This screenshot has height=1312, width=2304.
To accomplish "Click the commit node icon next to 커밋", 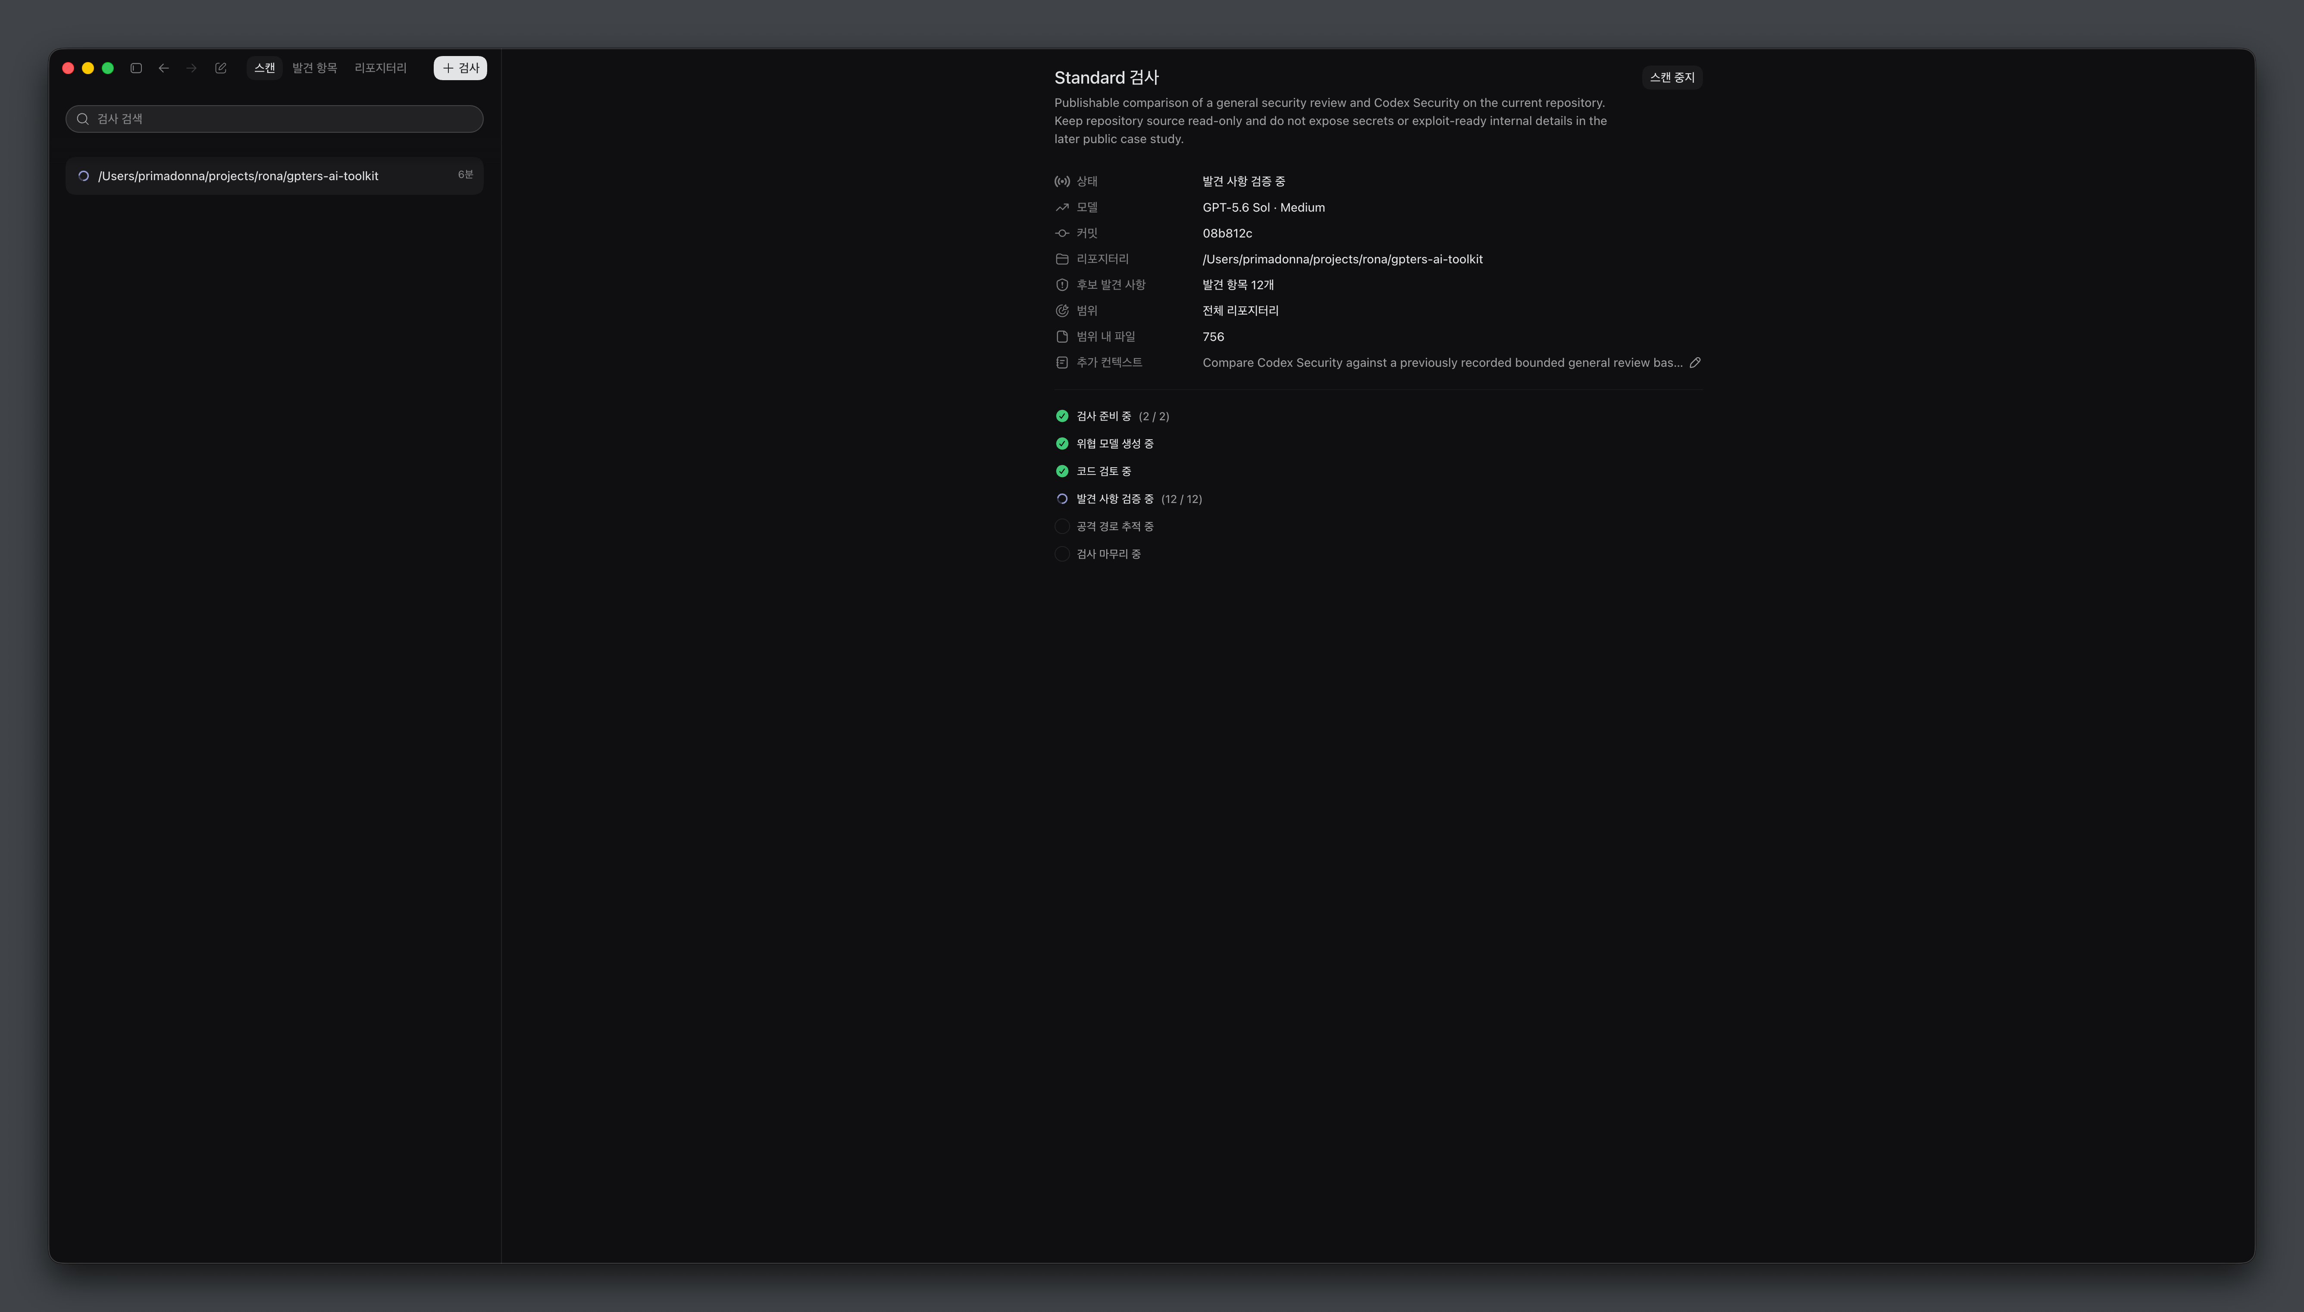I will (1062, 233).
